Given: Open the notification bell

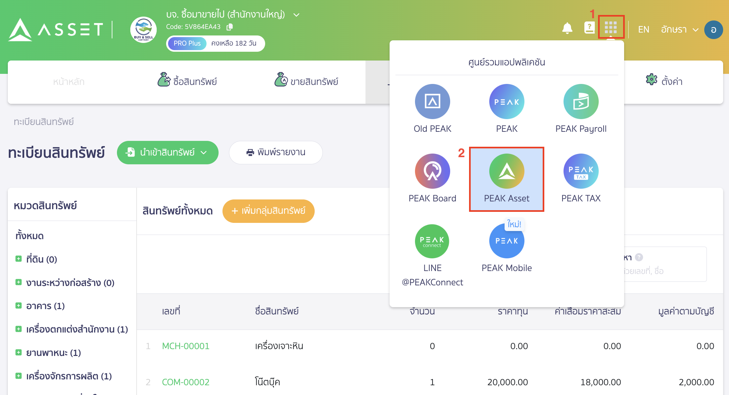Looking at the screenshot, I should [567, 29].
